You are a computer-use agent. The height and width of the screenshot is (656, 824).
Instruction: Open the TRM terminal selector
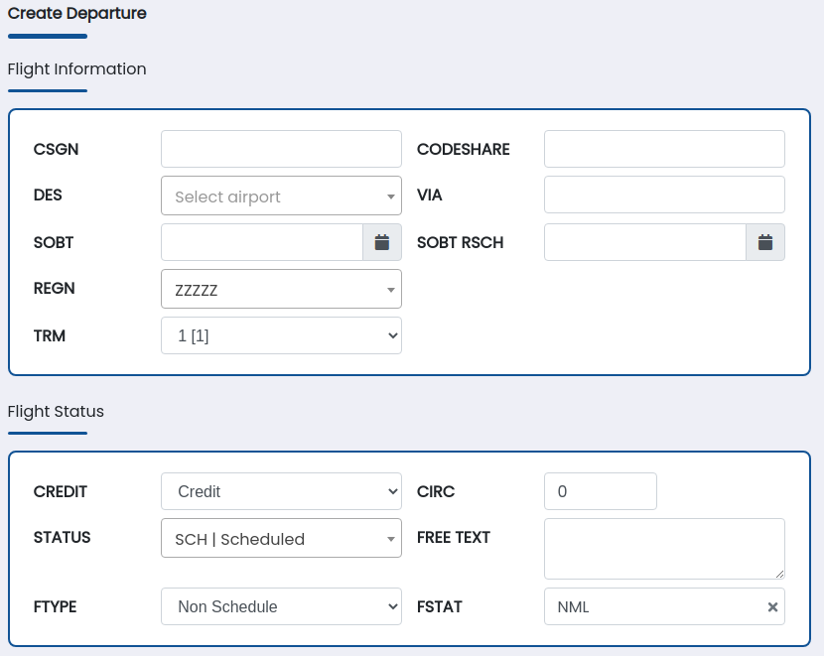pos(281,336)
